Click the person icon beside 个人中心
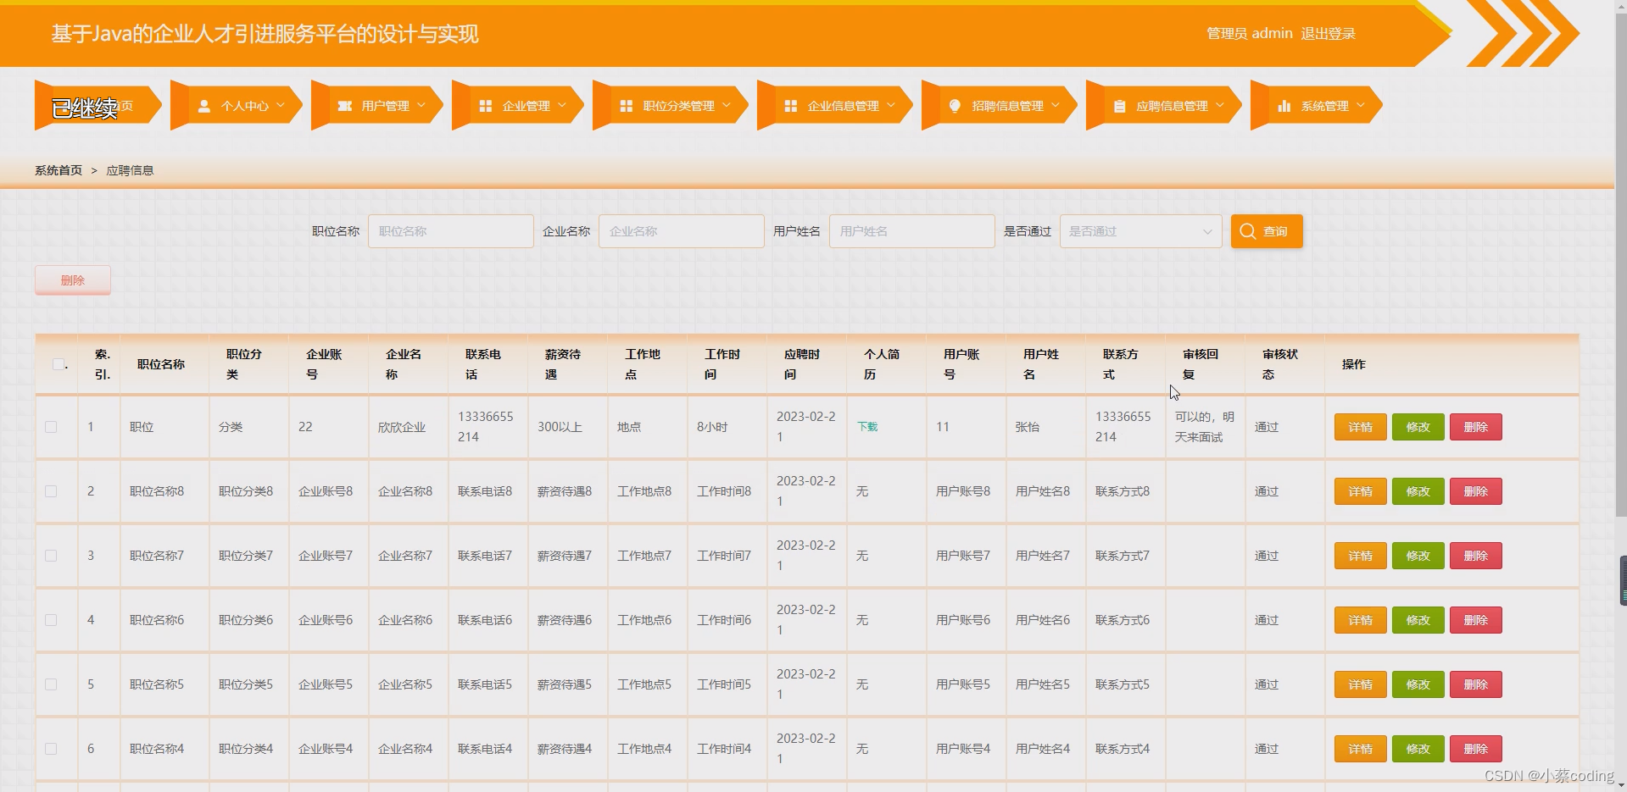This screenshot has width=1627, height=792. pyautogui.click(x=203, y=106)
